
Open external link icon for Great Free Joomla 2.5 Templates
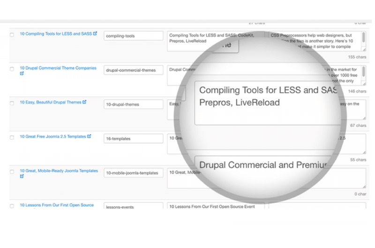89,136
